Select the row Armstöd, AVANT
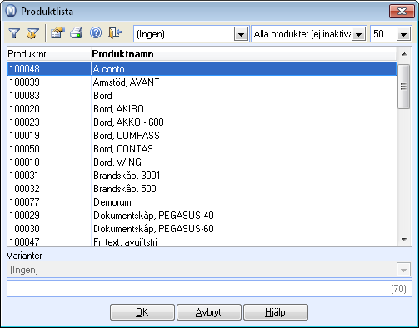The height and width of the screenshot is (328, 419). tap(202, 82)
